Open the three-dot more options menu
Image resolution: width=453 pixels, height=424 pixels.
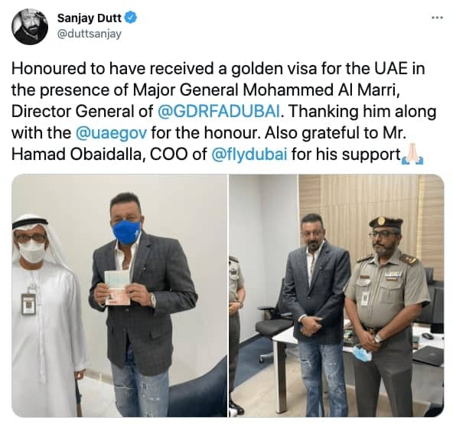(x=437, y=18)
